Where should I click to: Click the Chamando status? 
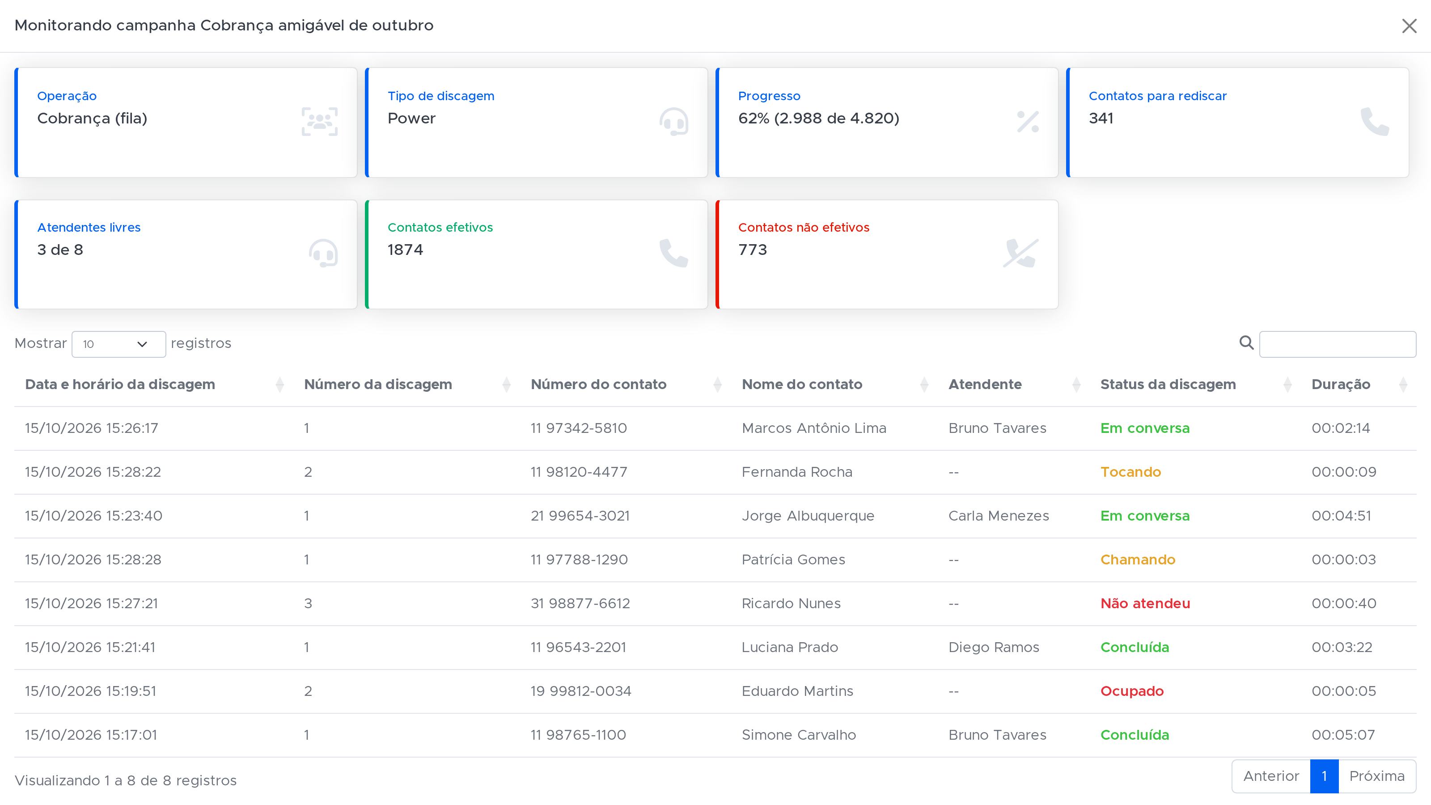(x=1138, y=560)
